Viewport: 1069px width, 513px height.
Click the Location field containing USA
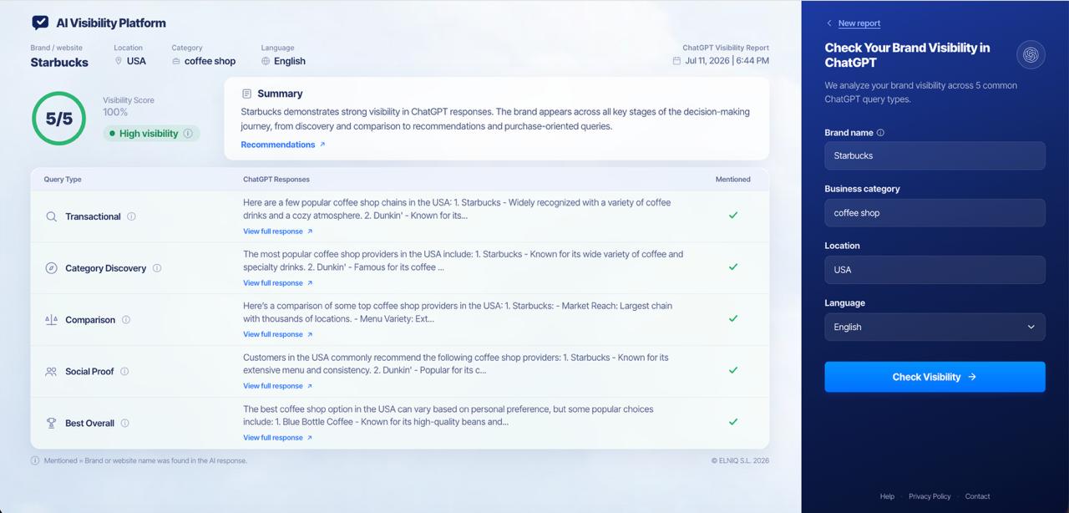point(935,270)
